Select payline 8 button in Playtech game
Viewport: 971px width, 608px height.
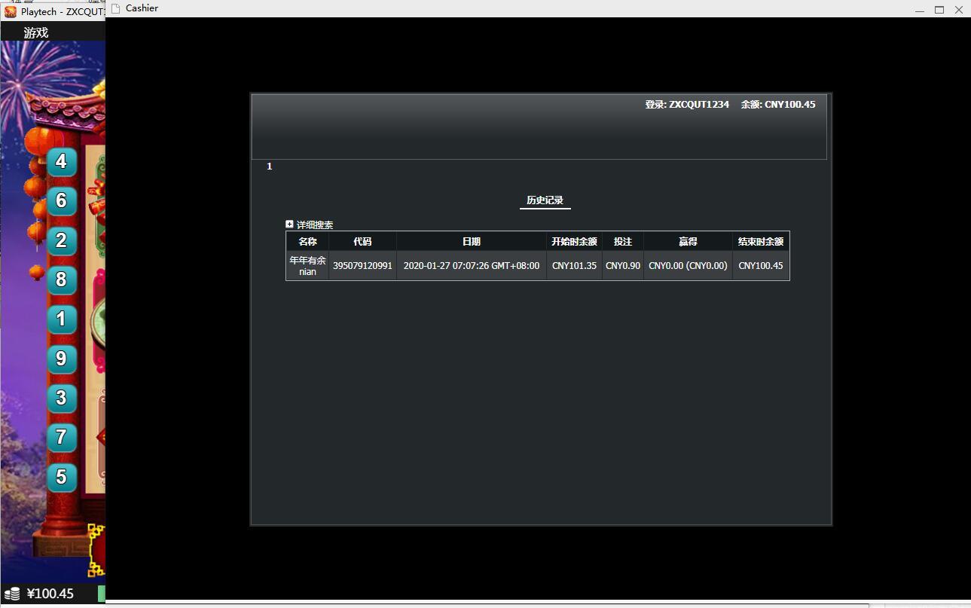click(x=62, y=280)
